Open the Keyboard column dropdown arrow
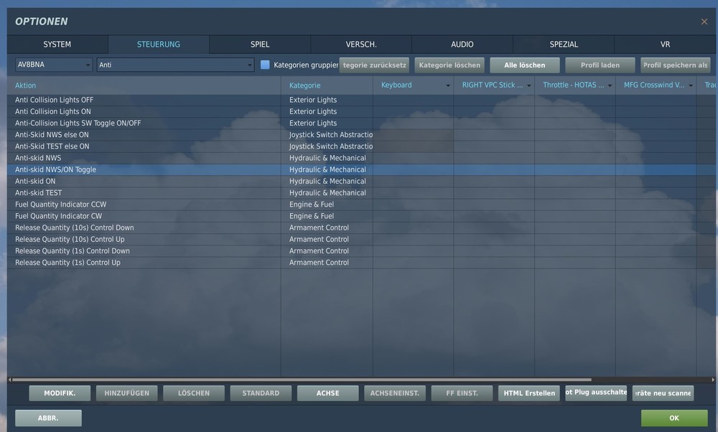718x432 pixels. click(448, 85)
